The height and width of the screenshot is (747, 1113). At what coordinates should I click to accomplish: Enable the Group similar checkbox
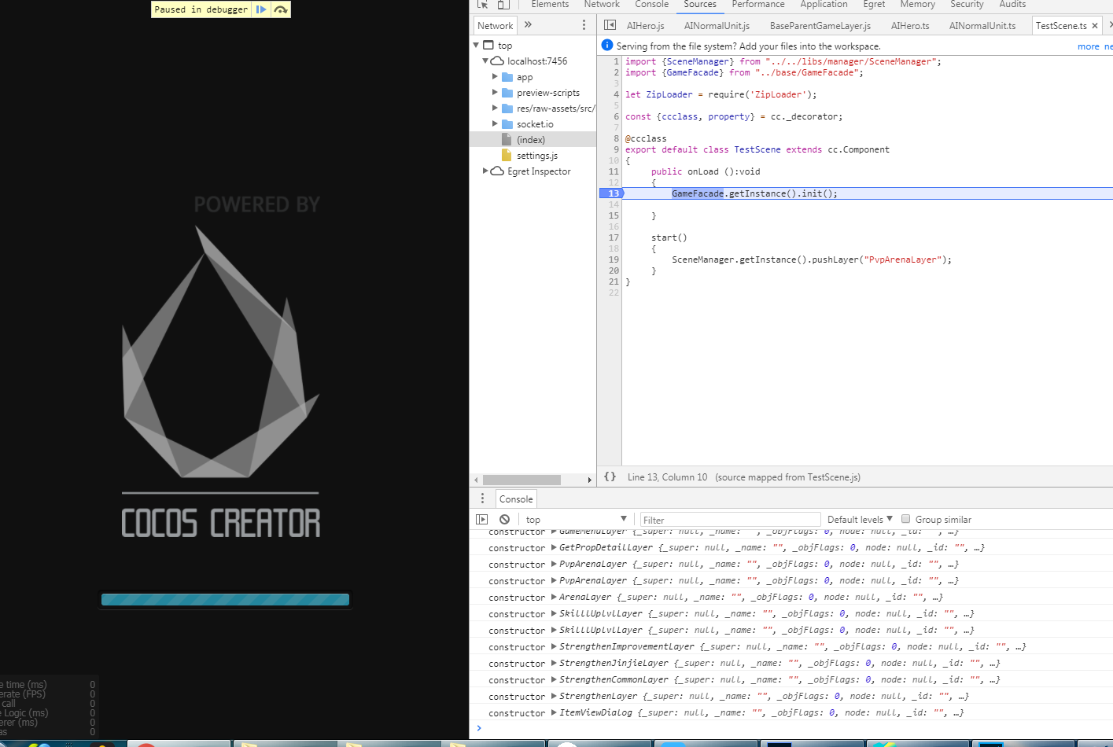(905, 519)
